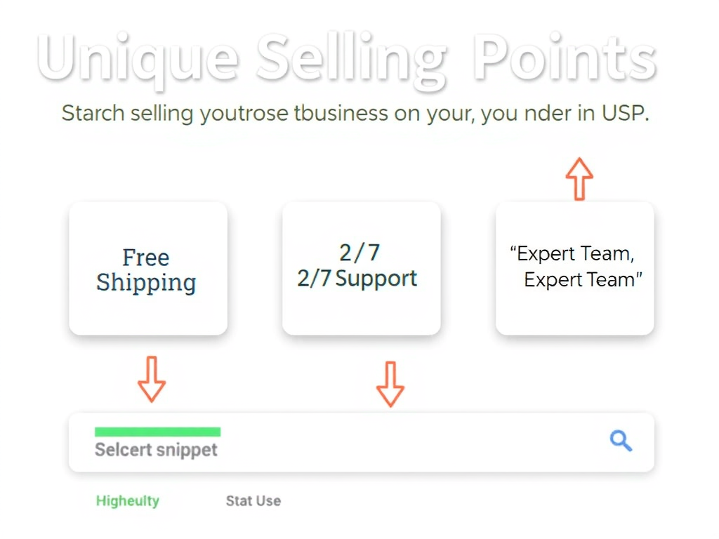
Task: Select the 2/7 Support card
Action: point(362,269)
